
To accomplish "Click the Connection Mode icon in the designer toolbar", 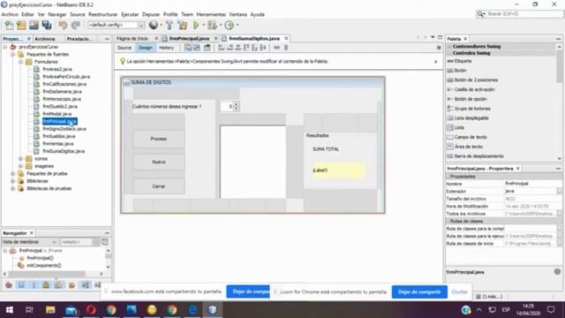I will (196, 48).
